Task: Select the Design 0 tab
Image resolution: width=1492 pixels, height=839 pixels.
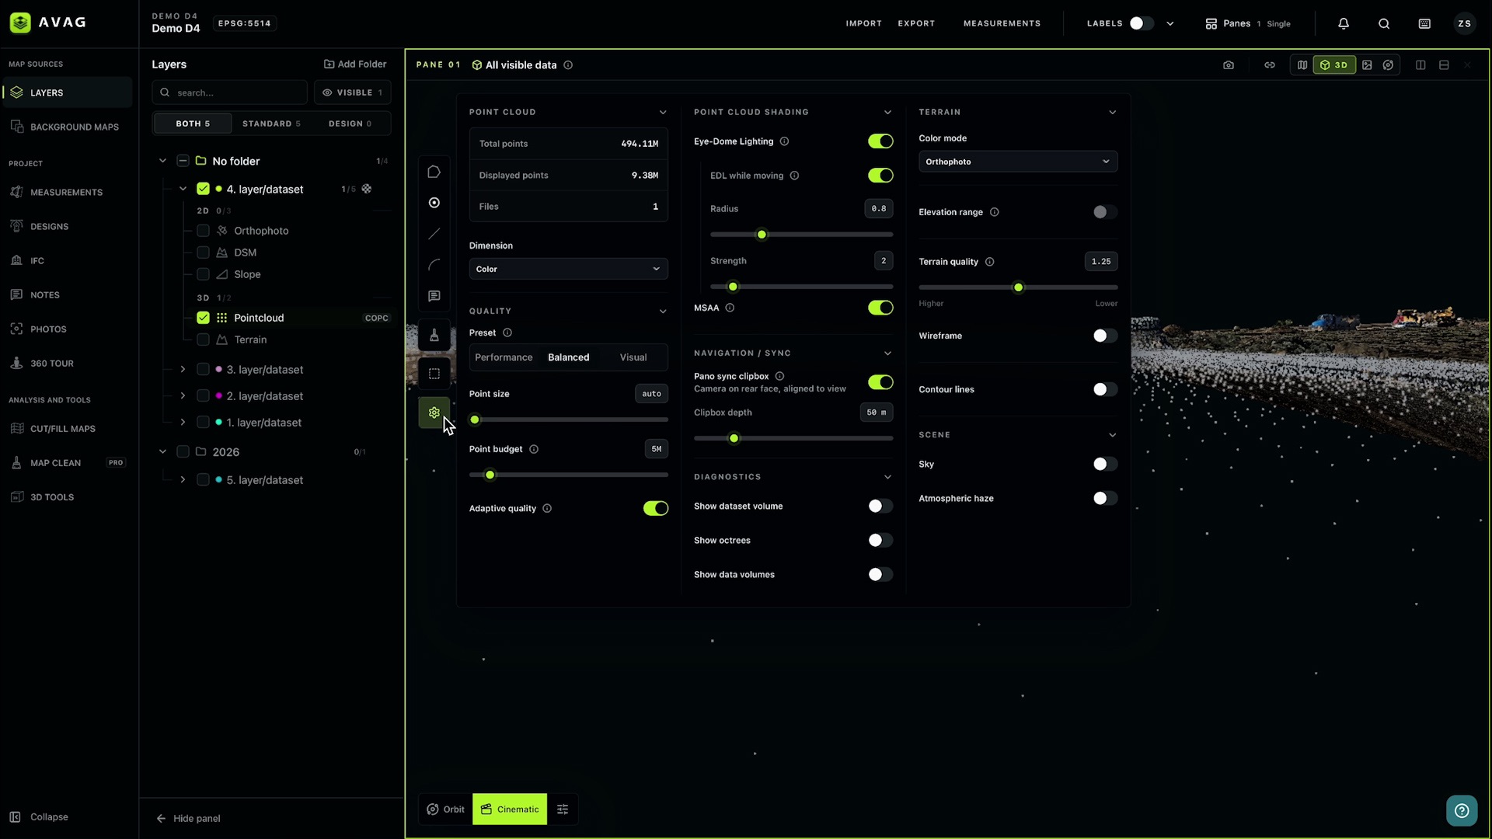Action: [350, 124]
